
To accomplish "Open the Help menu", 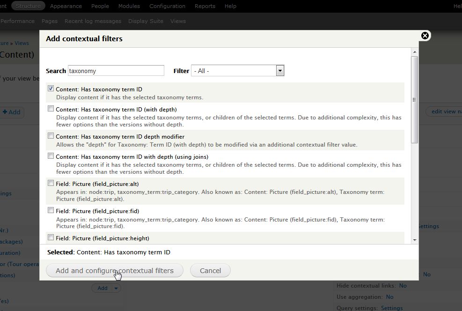I will (230, 6).
